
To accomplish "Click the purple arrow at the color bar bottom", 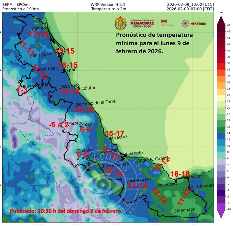I will click(x=221, y=213).
